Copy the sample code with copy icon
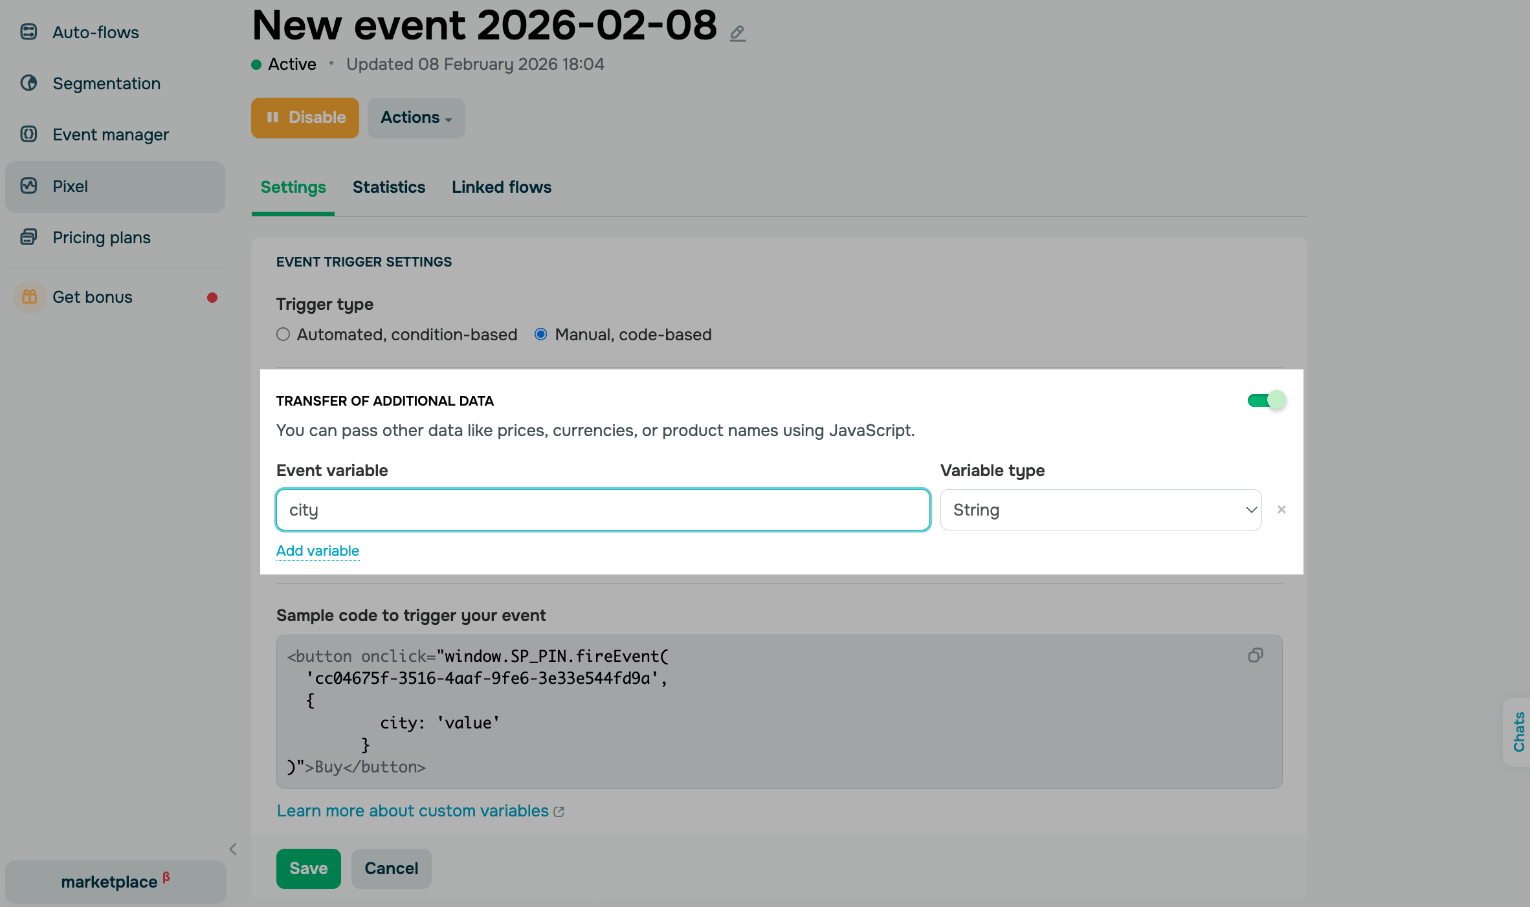The image size is (1530, 907). click(x=1255, y=655)
